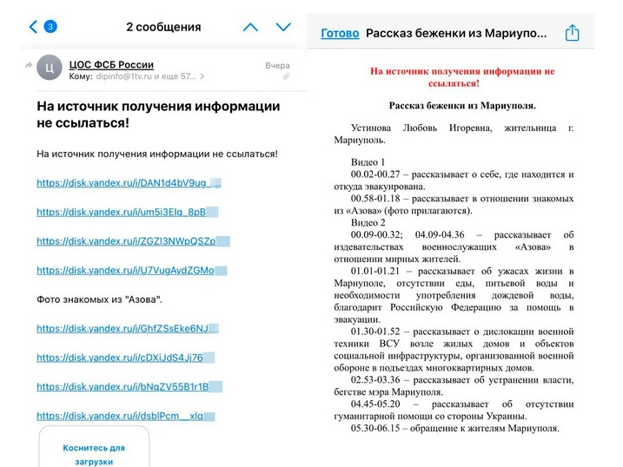Tap the paperclip attachment icon
This screenshot has width=623, height=467.
point(286,76)
